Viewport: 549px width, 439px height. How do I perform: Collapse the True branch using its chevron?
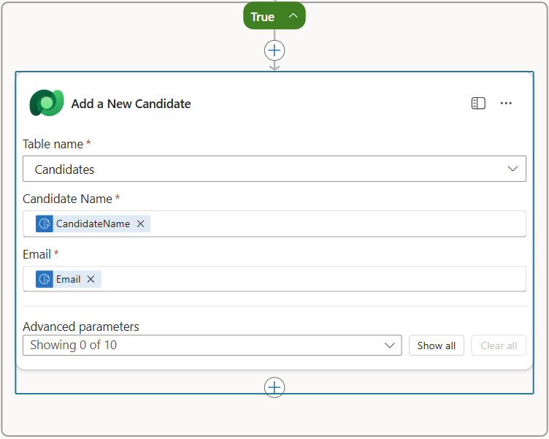293,16
